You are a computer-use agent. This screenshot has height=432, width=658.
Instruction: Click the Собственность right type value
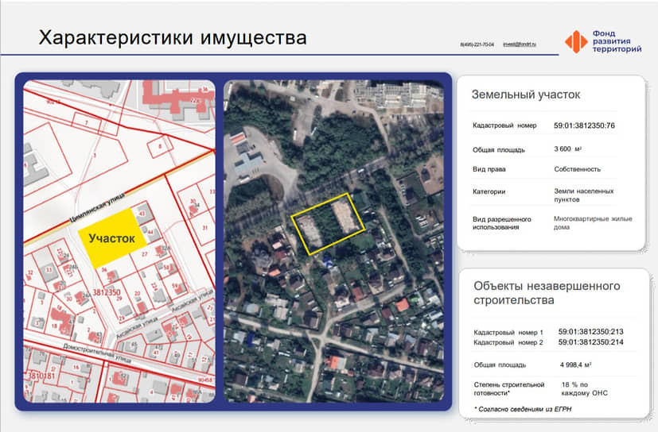coord(577,169)
